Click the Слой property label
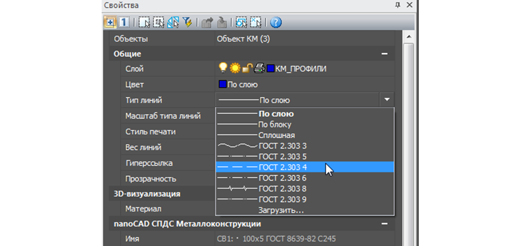524x246 pixels. [x=134, y=69]
